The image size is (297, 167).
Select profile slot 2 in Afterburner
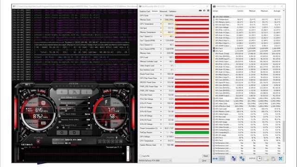tap(104, 141)
